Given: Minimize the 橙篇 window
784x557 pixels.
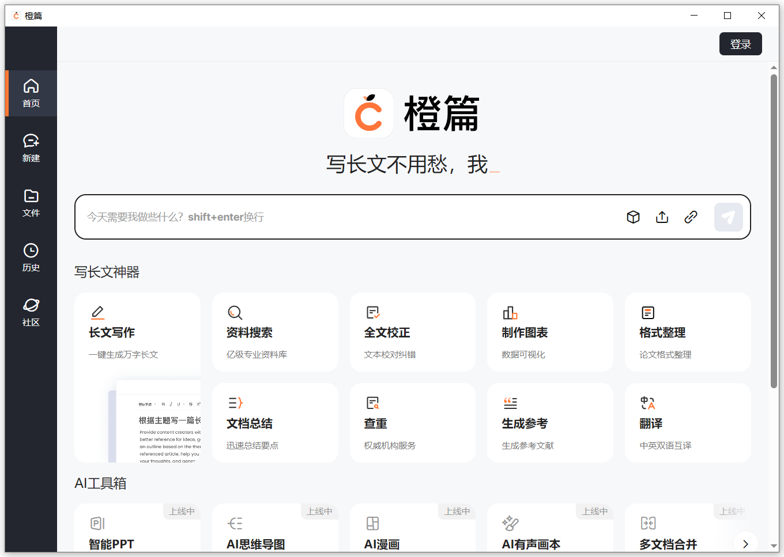Looking at the screenshot, I should click(x=694, y=16).
